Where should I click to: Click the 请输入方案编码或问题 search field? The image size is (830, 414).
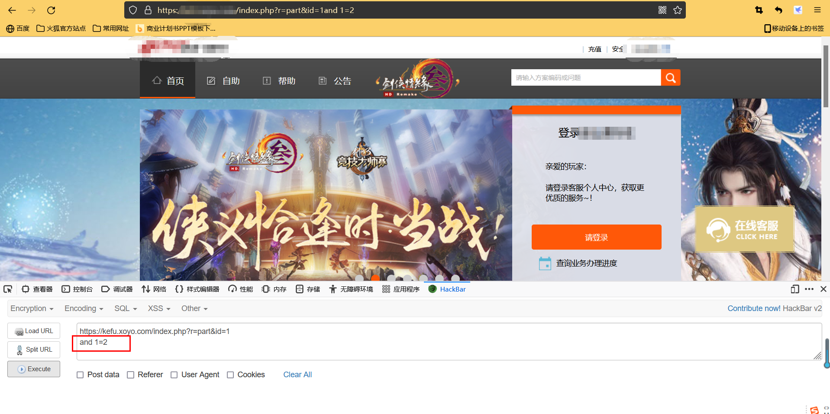click(x=586, y=77)
